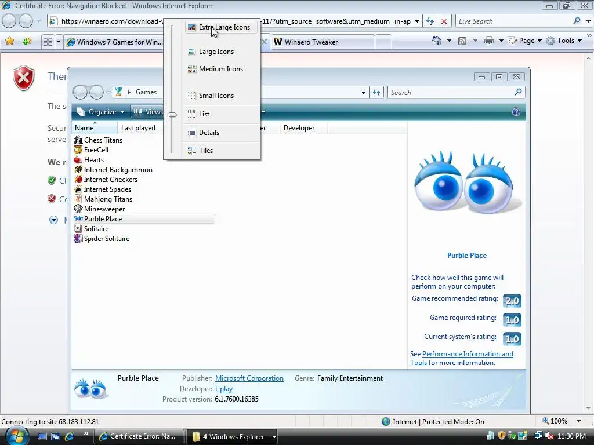Expand the tab list dropdown arrow
Viewport: 594px width, 445px height.
pyautogui.click(x=59, y=42)
